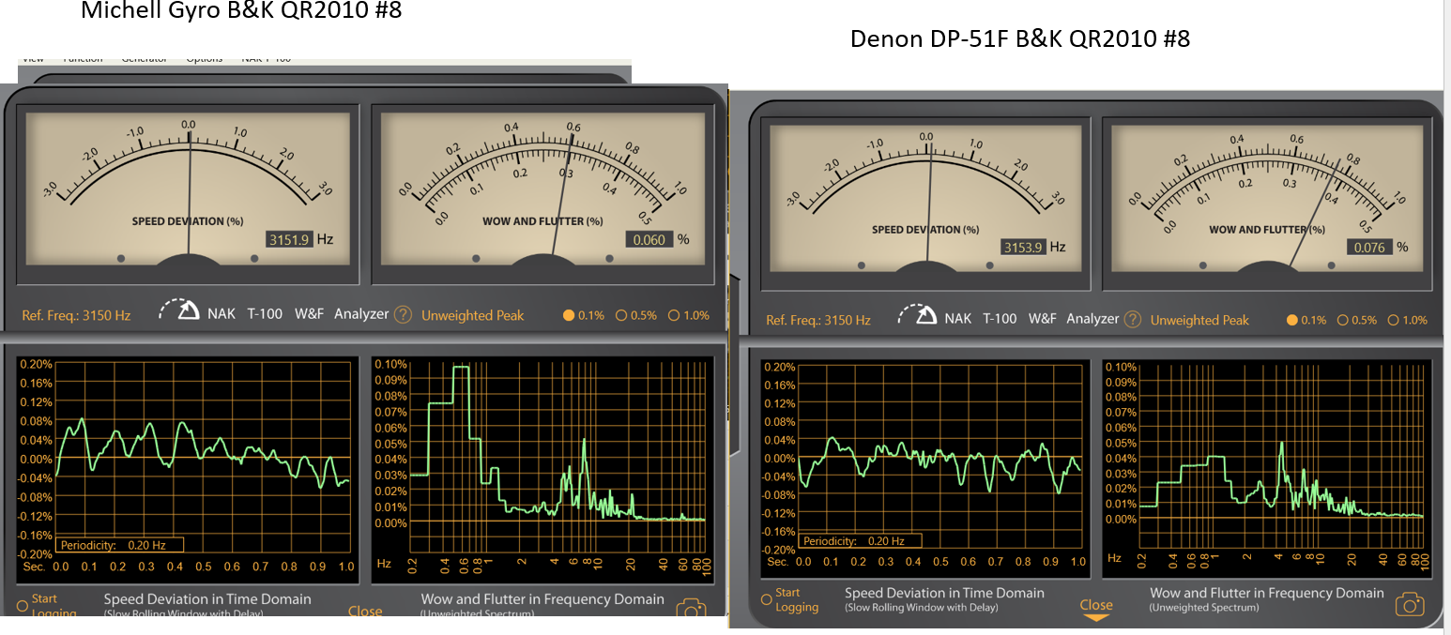Click the 0.060 % wow and flutter readout
This screenshot has width=1451, height=635.
649,239
